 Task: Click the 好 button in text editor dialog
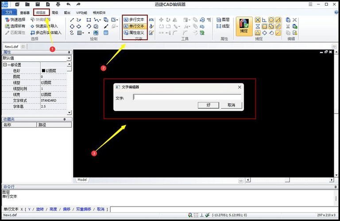[209, 105]
